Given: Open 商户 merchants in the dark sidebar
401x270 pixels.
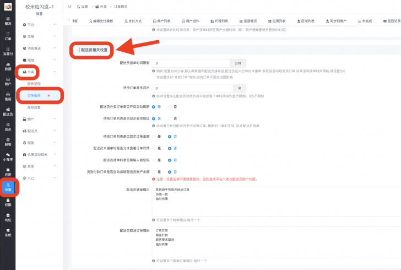Looking at the screenshot, I should click(x=8, y=82).
